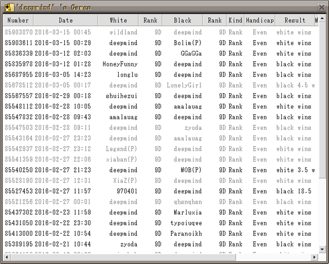Select game number 85548112
This screenshot has width=329, height=264.
160,107
